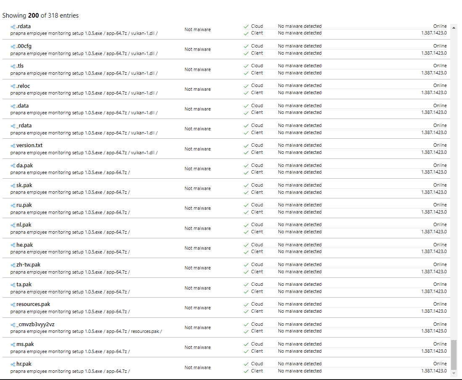Viewport: 462px width, 380px height.
Task: Select the _rdata file name
Action: pos(24,126)
